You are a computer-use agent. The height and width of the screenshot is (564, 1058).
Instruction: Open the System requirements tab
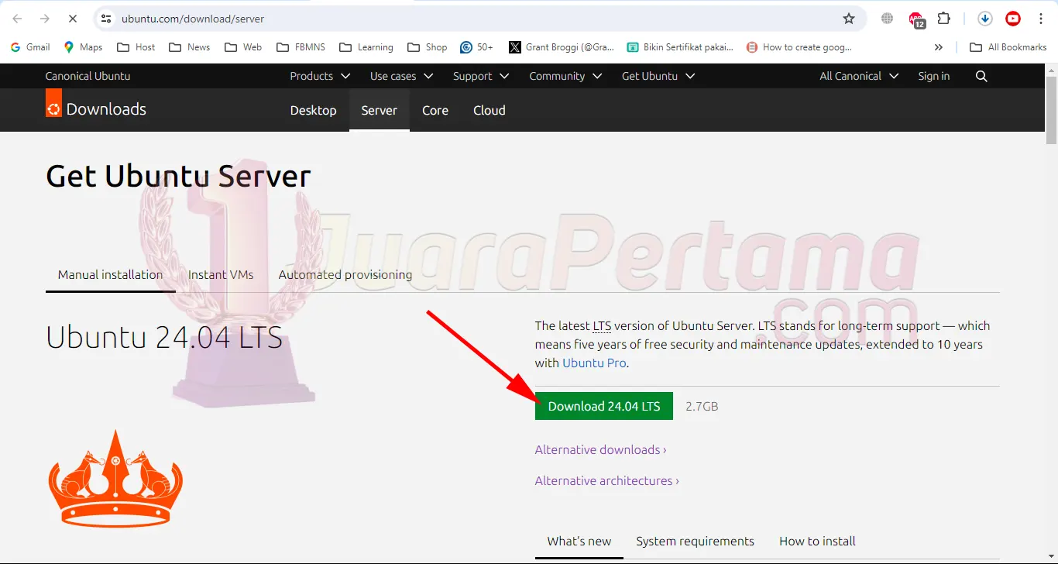[695, 541]
